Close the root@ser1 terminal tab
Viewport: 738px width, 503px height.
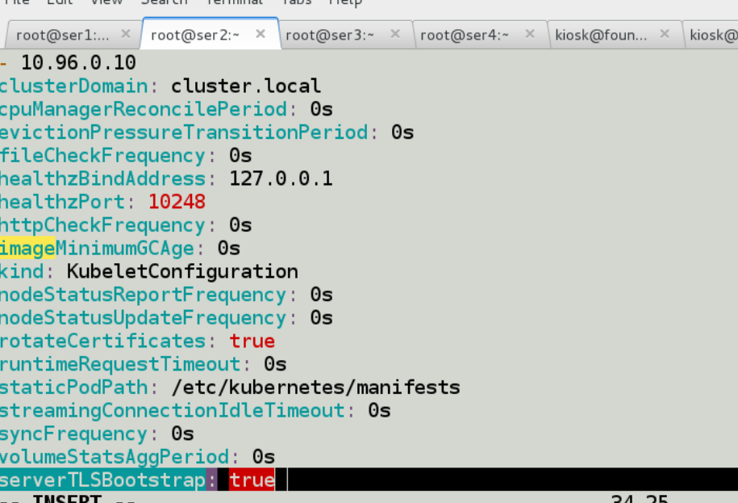[x=126, y=34]
